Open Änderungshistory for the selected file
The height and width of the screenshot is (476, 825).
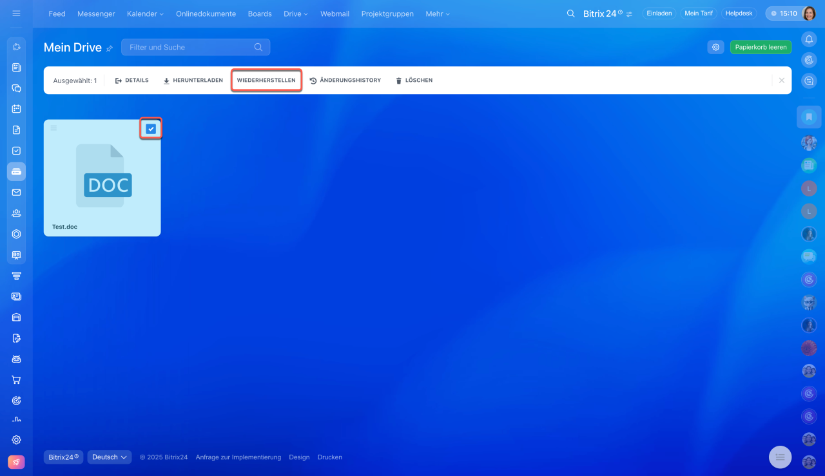[x=345, y=81]
